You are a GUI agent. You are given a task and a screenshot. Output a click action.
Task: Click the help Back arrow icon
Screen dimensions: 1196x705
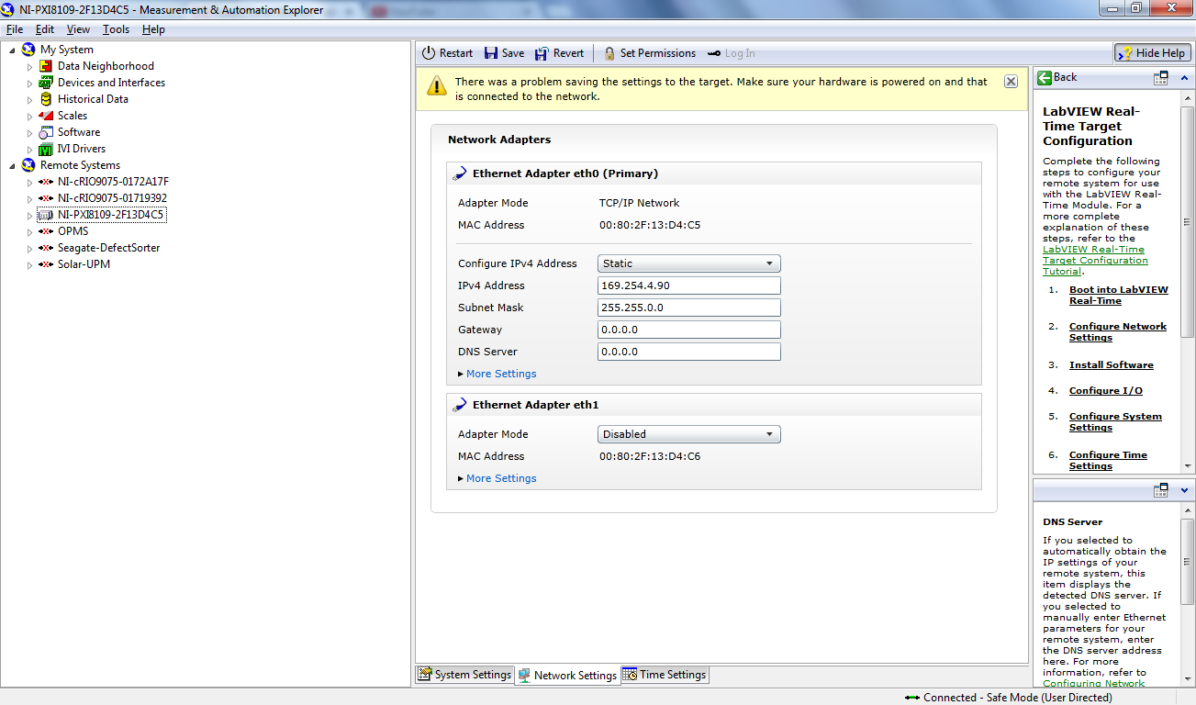tap(1044, 78)
